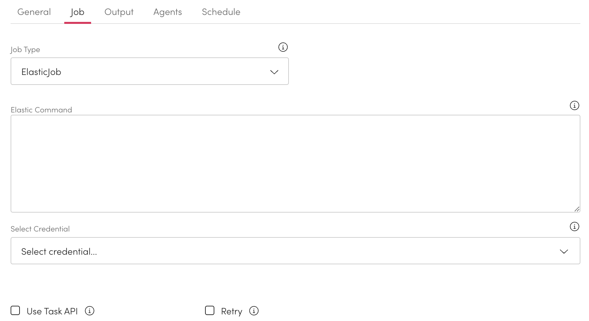Open the ElasticJob job type dropdown
Screen dimensions: 589x321
pos(149,71)
